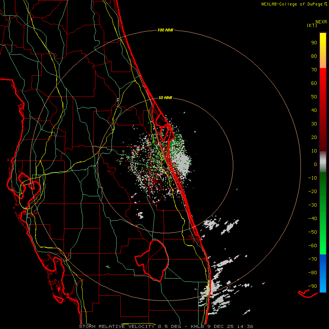Pick the yellow-orange band of the color scale

click(x=323, y=50)
